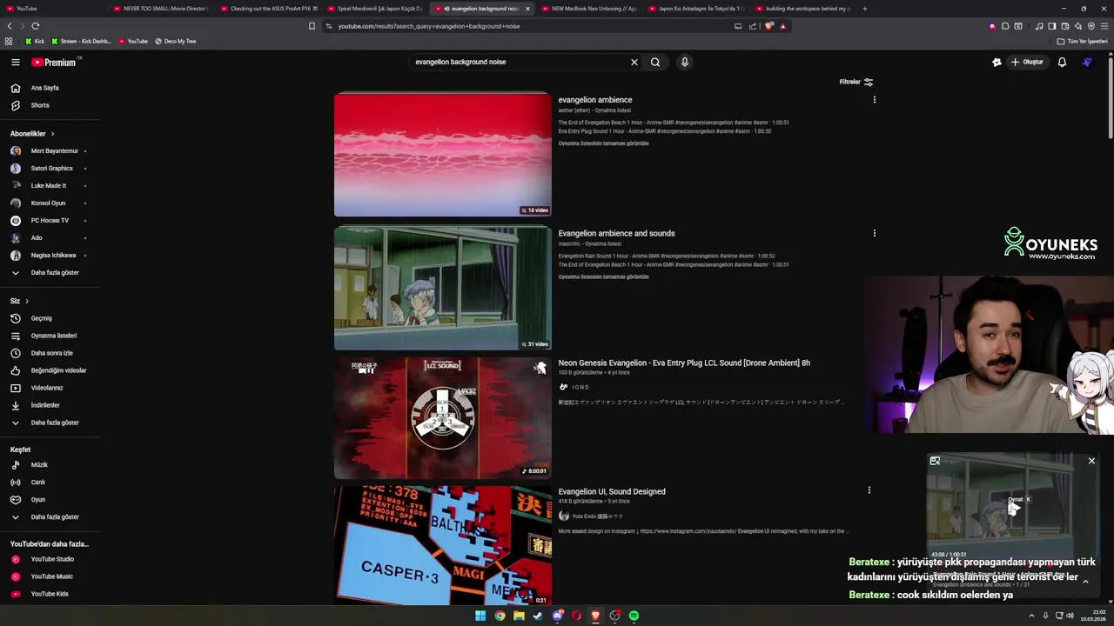Open YouTube Kids link
The height and width of the screenshot is (626, 1114).
pyautogui.click(x=50, y=594)
